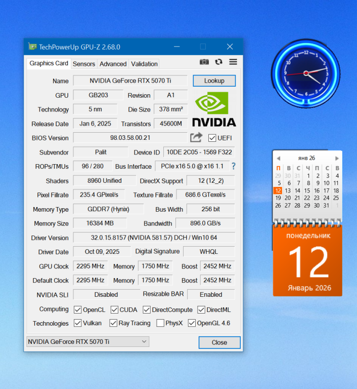Open the GPU selection dropdown
Screen dimensions: 357x389
tap(87, 341)
